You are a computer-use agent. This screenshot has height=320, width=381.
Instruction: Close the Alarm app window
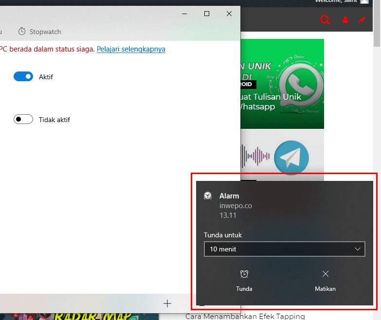click(229, 14)
